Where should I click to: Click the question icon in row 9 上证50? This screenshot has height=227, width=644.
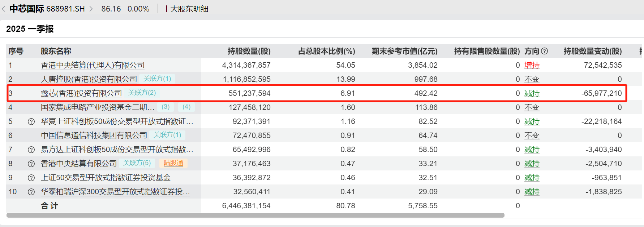pyautogui.click(x=31, y=178)
